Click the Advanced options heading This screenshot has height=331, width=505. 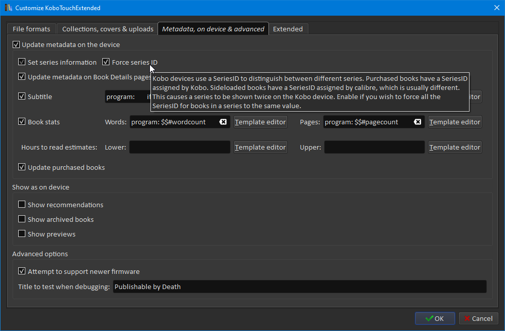coord(40,254)
